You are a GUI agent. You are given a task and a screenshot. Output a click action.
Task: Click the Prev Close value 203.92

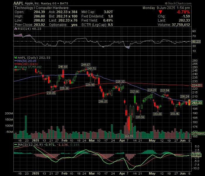click(x=39, y=25)
